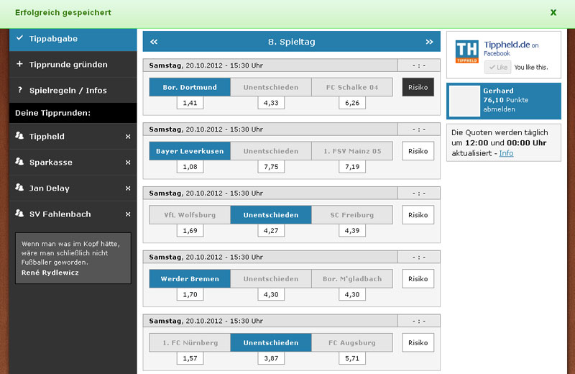
Task: Click the username Gerhard
Action: point(498,91)
